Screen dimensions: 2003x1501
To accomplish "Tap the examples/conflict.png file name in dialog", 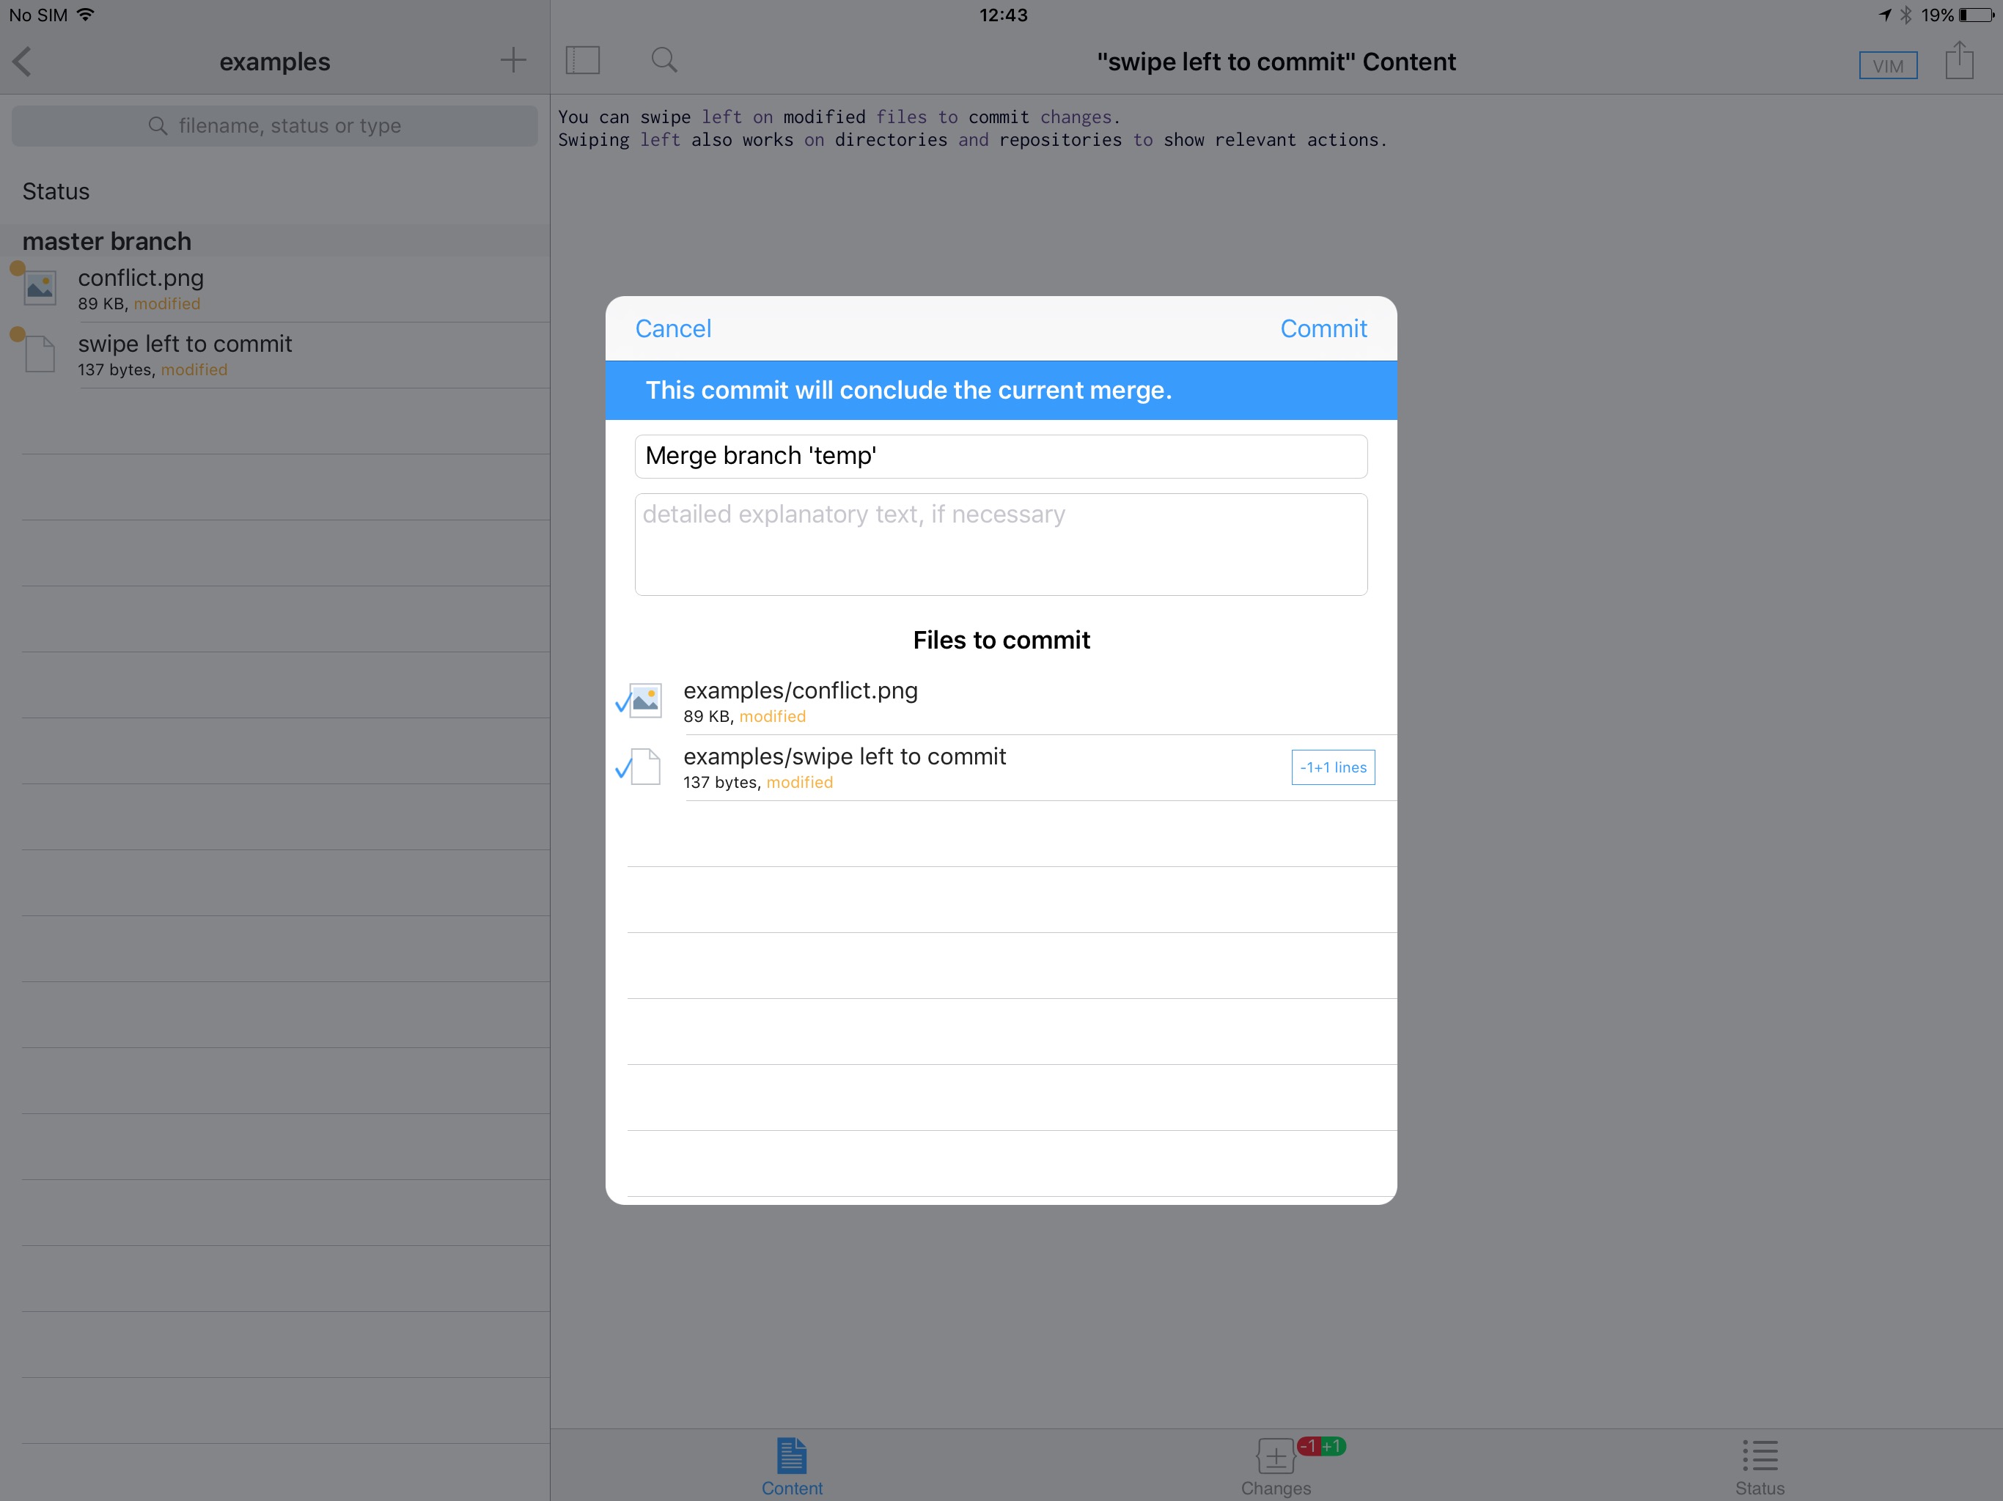I will (801, 690).
